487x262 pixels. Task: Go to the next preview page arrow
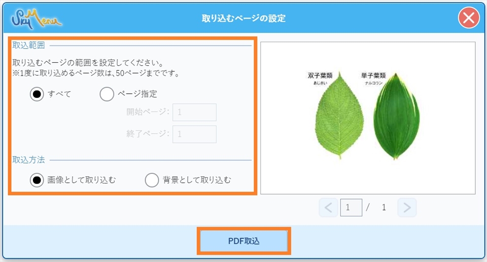click(407, 207)
